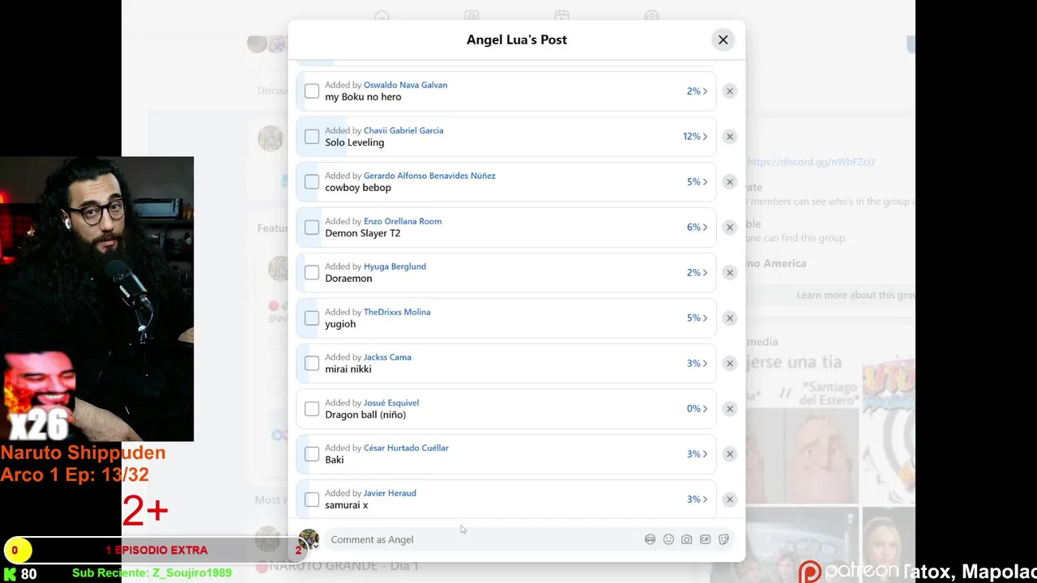Open the emoji picker in comment box
Image resolution: width=1037 pixels, height=583 pixels.
point(668,539)
